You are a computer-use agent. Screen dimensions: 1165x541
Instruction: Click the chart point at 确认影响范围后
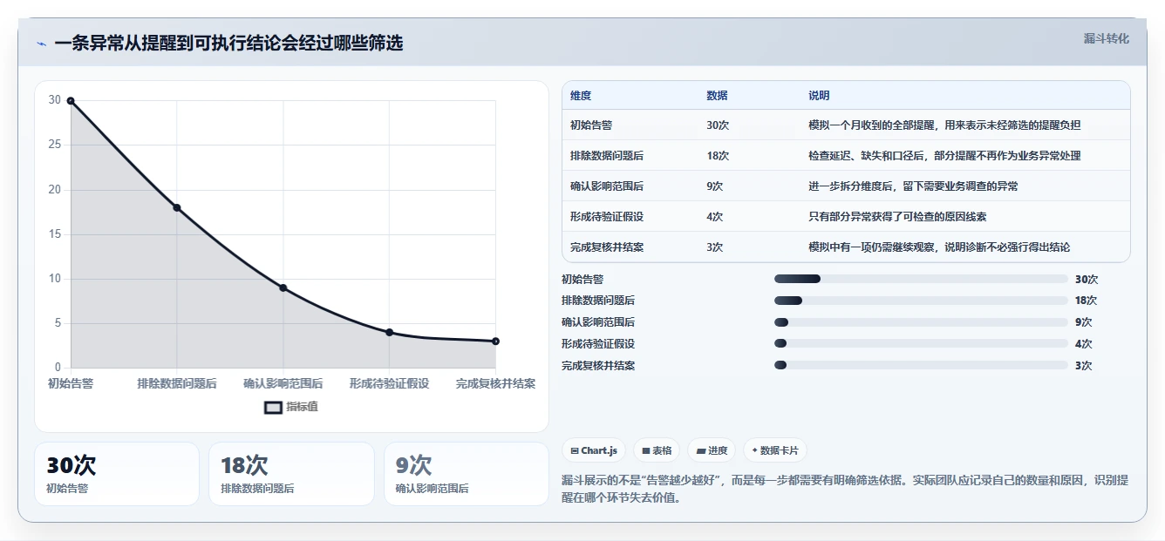click(x=283, y=287)
